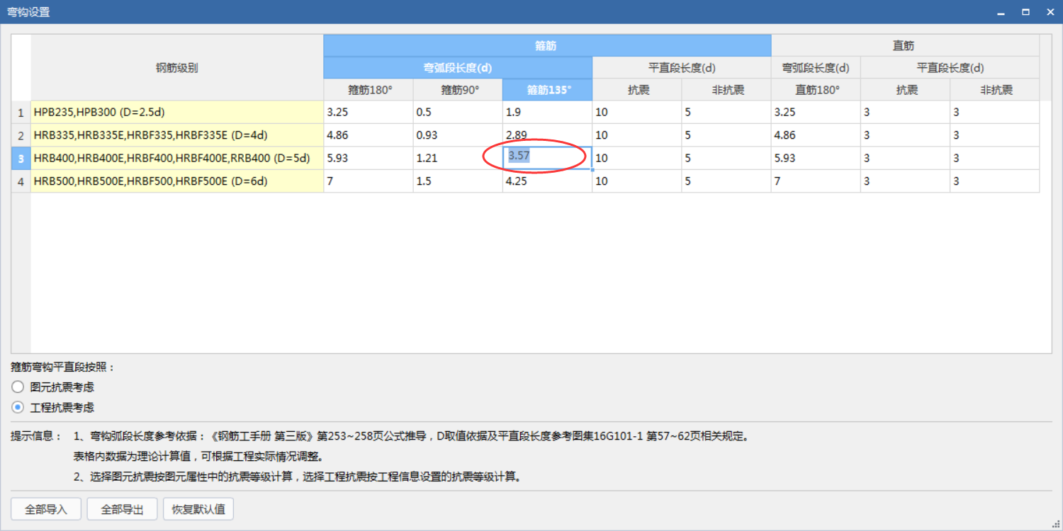This screenshot has height=531, width=1063.
Task: Click the 直筋 非抗震 value 3 in row 4
Action: tap(995, 181)
